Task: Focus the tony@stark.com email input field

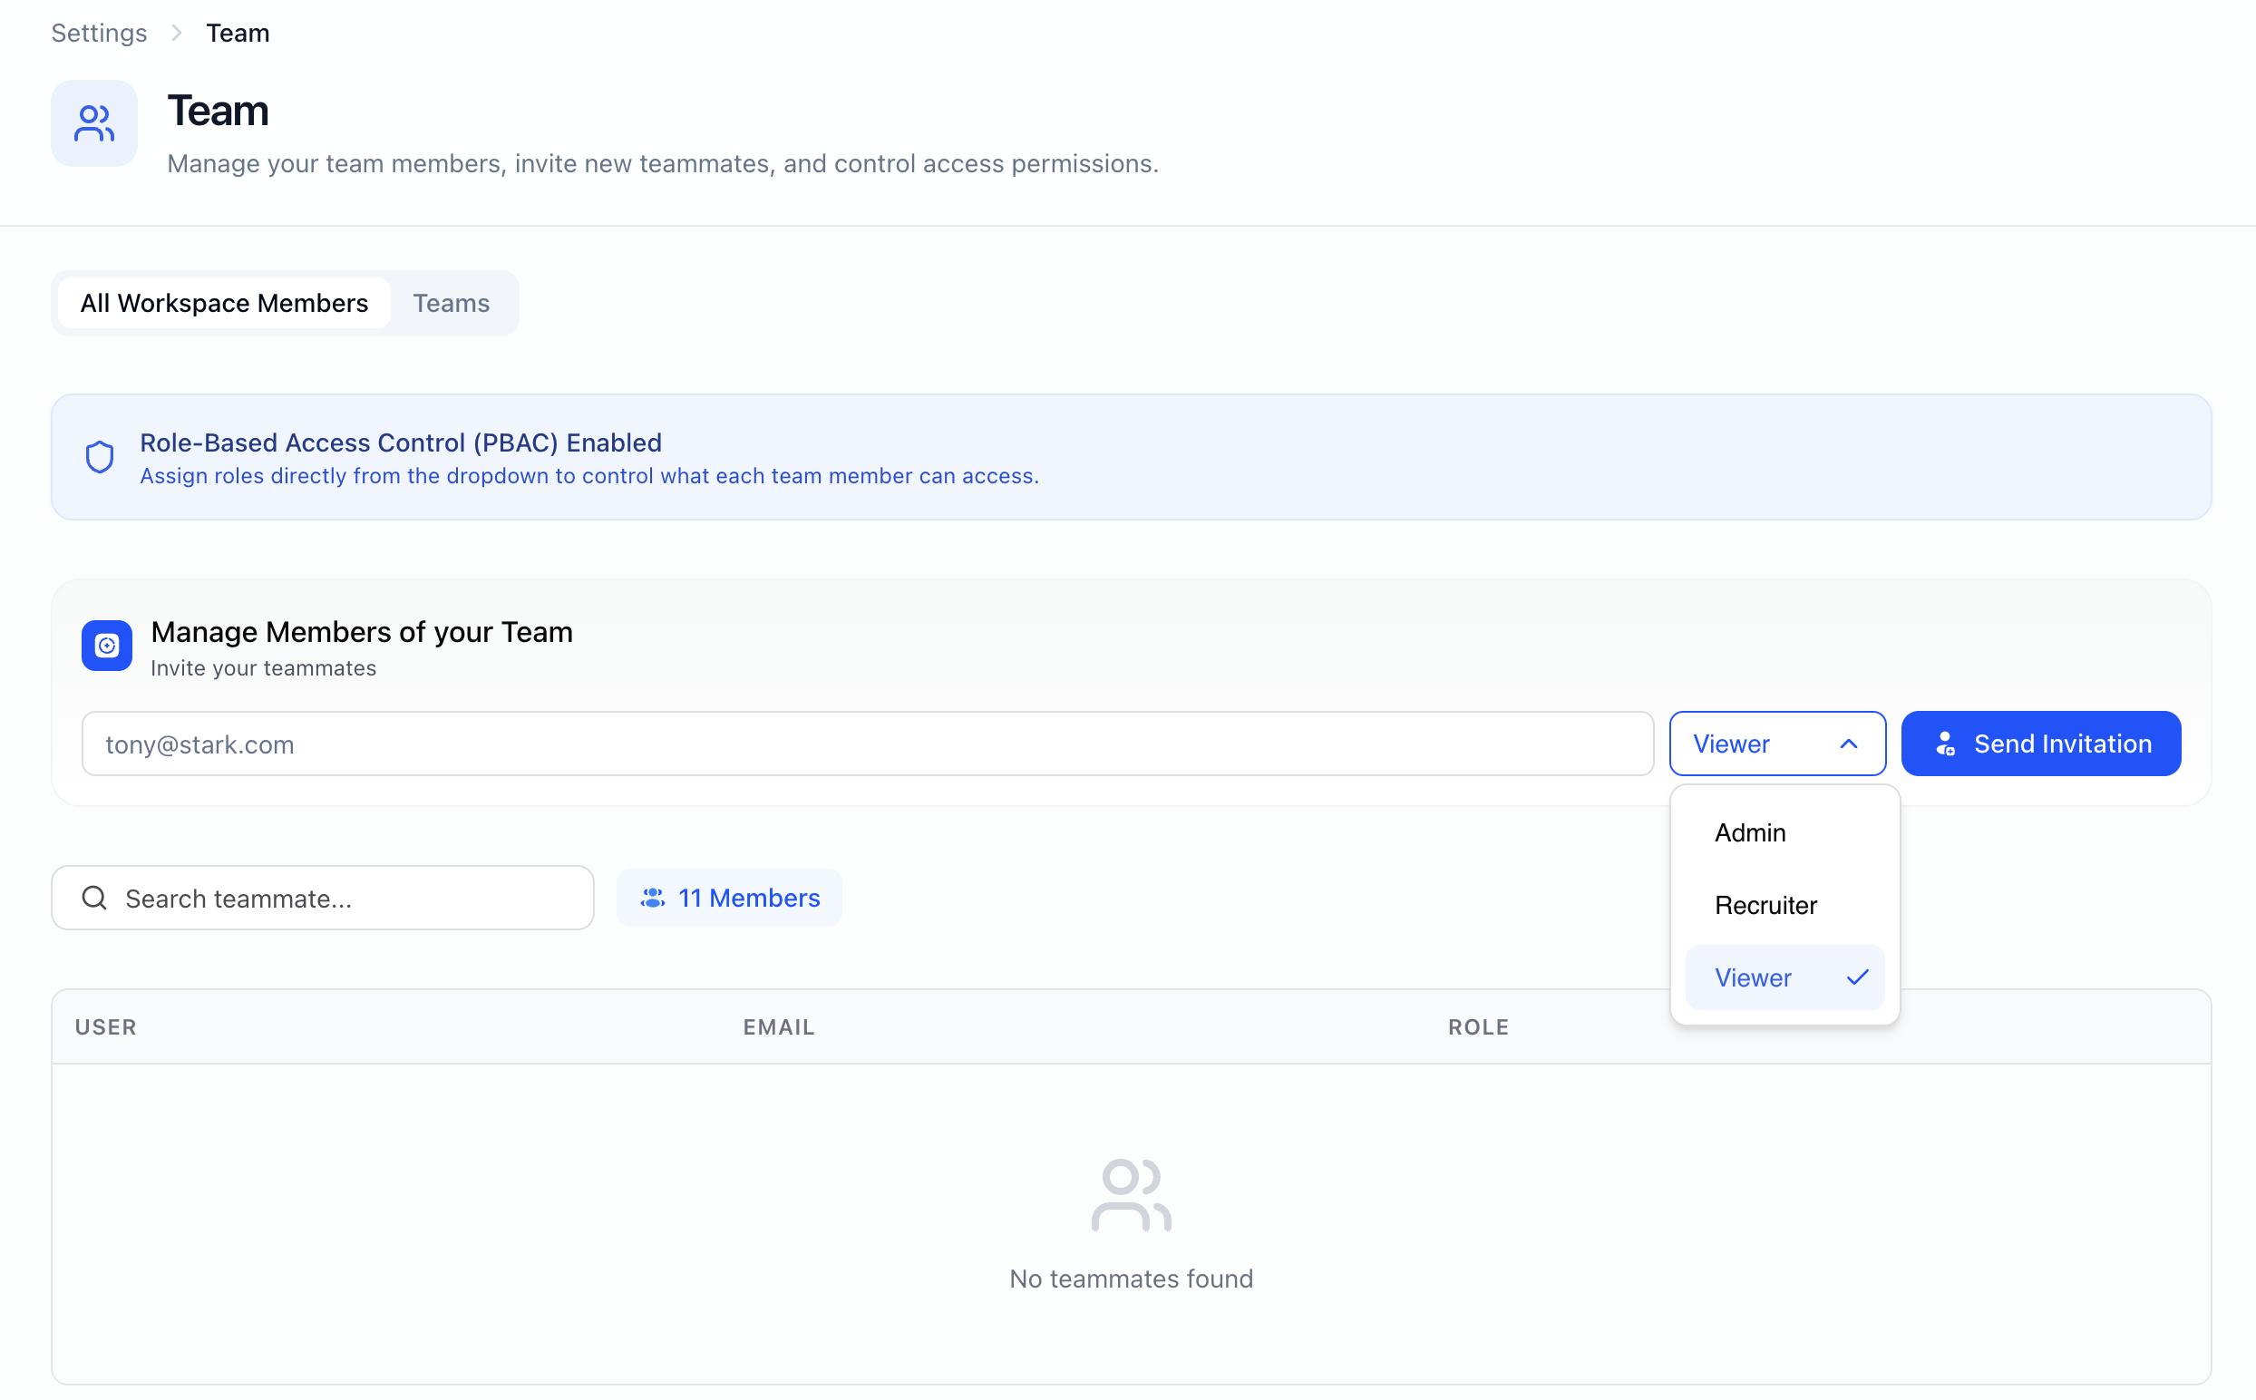Action: tap(867, 744)
